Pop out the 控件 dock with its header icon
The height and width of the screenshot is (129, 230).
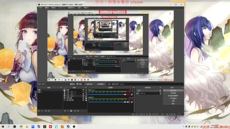click(183, 88)
